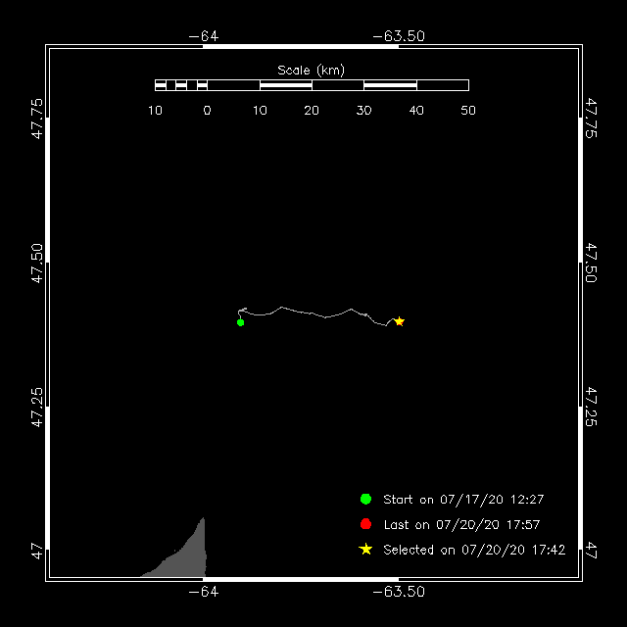
Task: Click the yellow star in the legend
Action: coord(365,550)
